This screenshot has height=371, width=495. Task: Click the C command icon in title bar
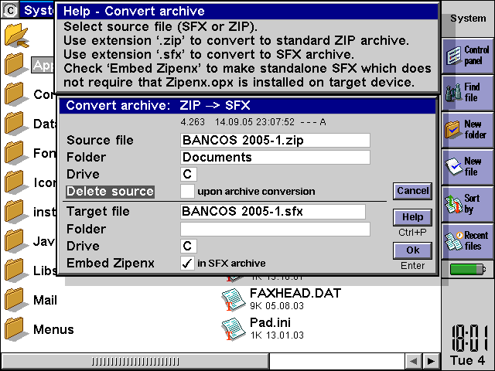coord(10,10)
